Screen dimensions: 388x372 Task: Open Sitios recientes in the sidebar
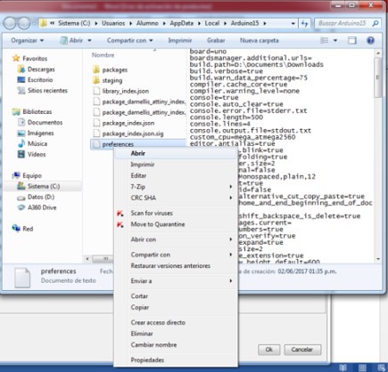point(43,91)
